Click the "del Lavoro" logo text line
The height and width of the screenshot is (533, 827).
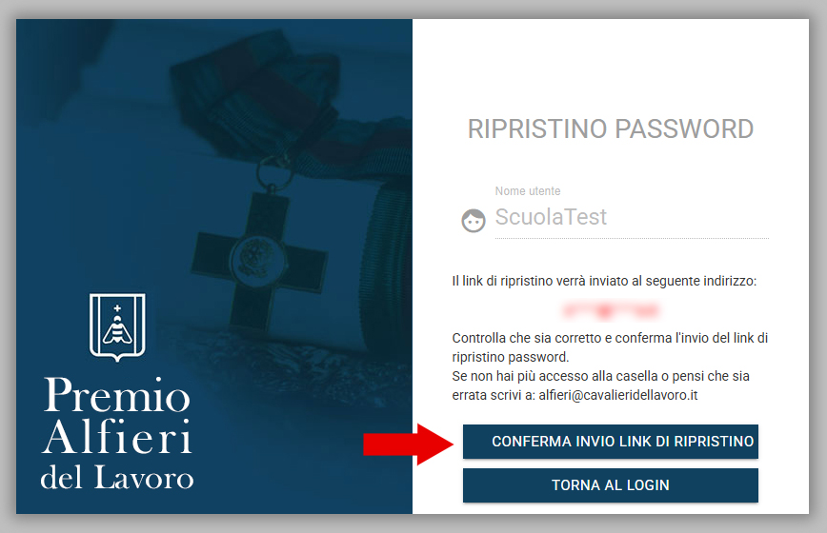click(x=117, y=477)
